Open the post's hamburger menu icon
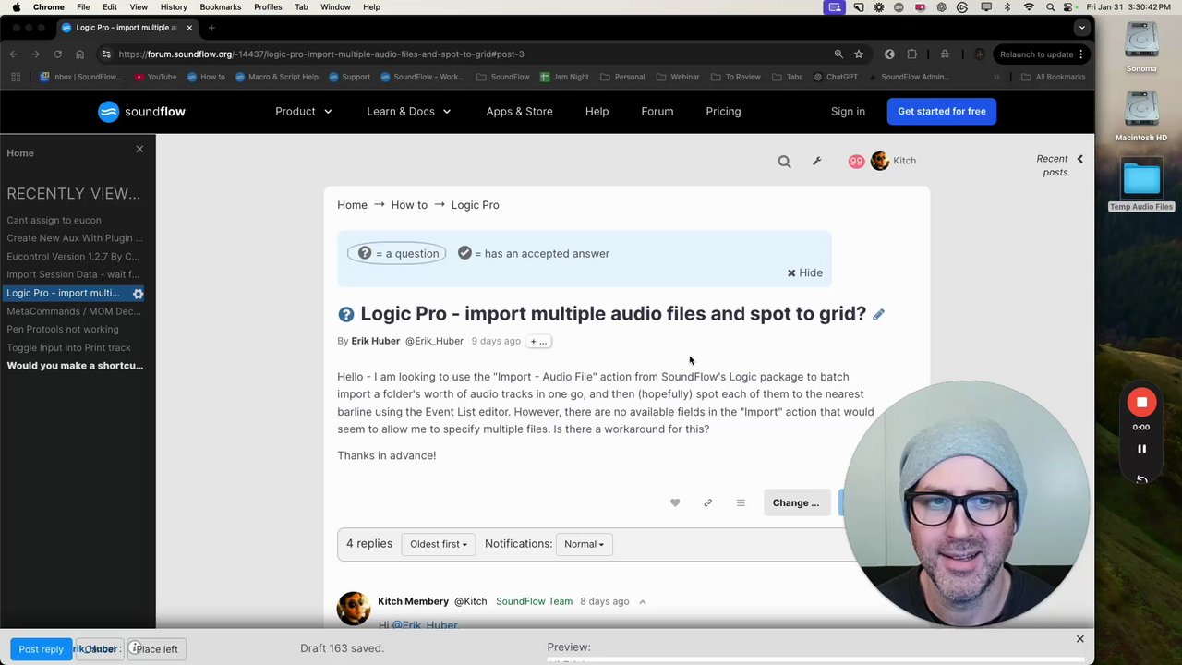The width and height of the screenshot is (1182, 665). tap(741, 502)
